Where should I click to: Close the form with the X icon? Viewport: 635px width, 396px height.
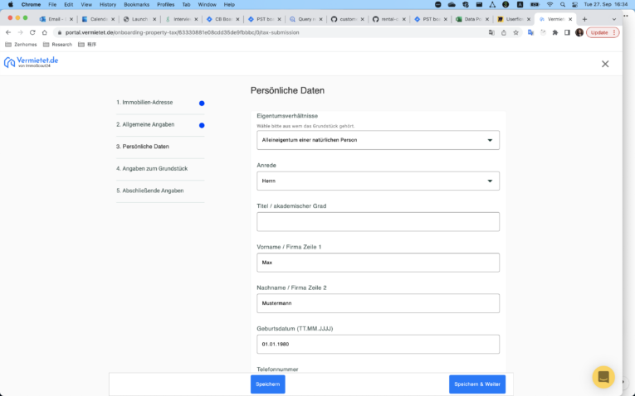click(605, 64)
